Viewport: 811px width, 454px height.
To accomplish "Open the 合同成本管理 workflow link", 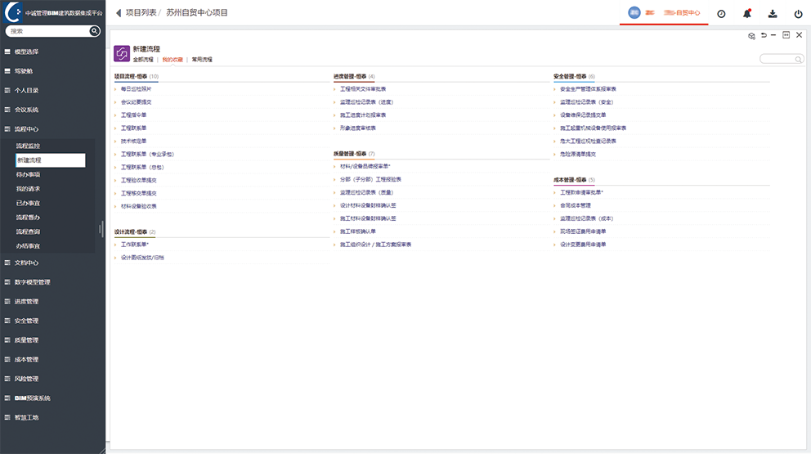I will pos(575,205).
